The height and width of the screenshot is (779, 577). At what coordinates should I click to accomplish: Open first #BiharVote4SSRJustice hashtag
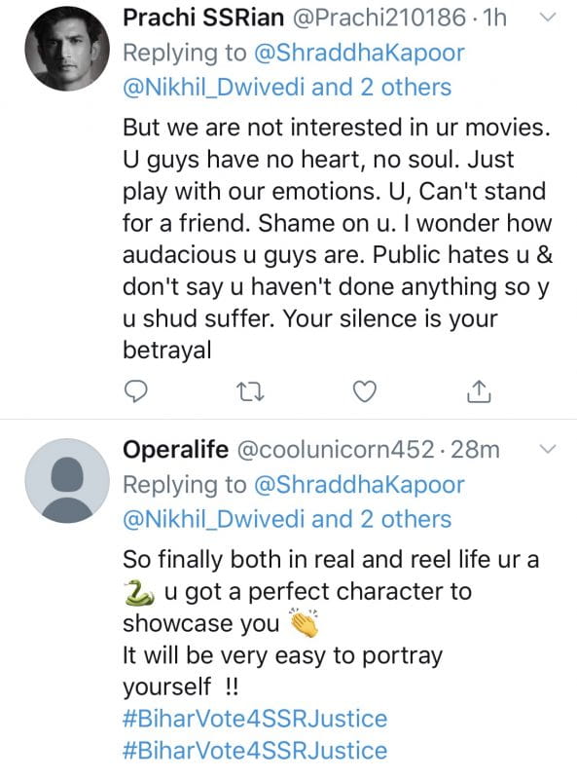pos(255,719)
